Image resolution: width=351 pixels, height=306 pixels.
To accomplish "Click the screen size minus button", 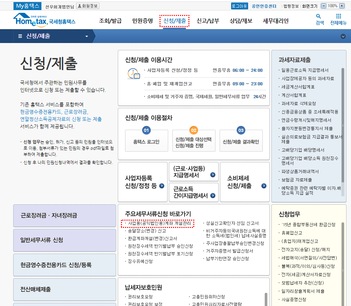I will point(324,6).
